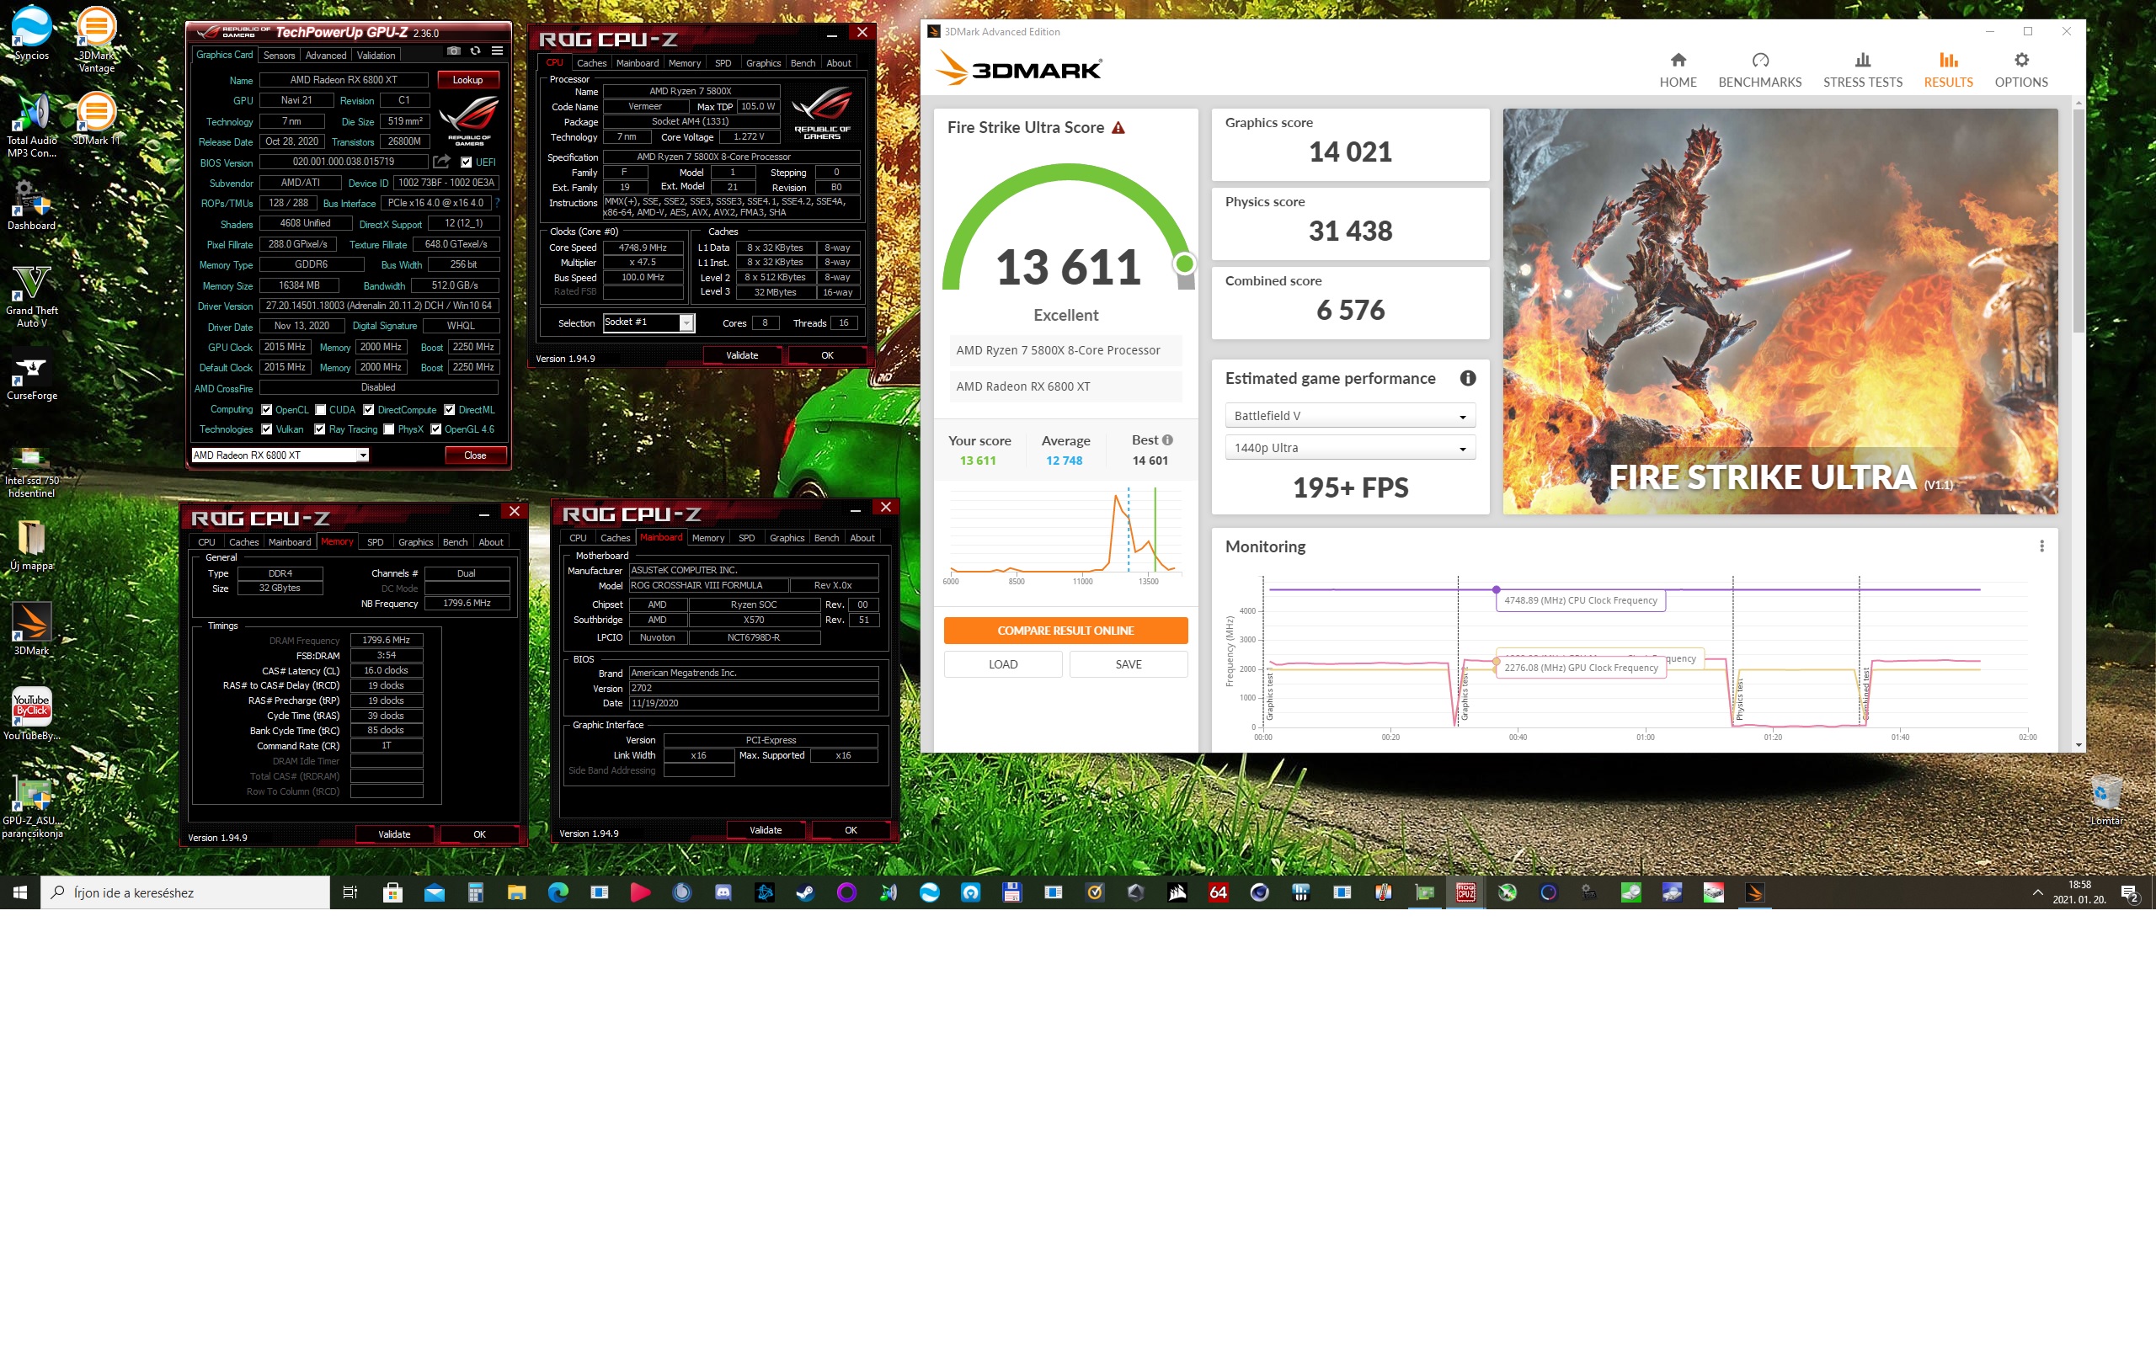Open RESULTS section in 3DMark
The image size is (2156, 1358).
(x=1948, y=70)
